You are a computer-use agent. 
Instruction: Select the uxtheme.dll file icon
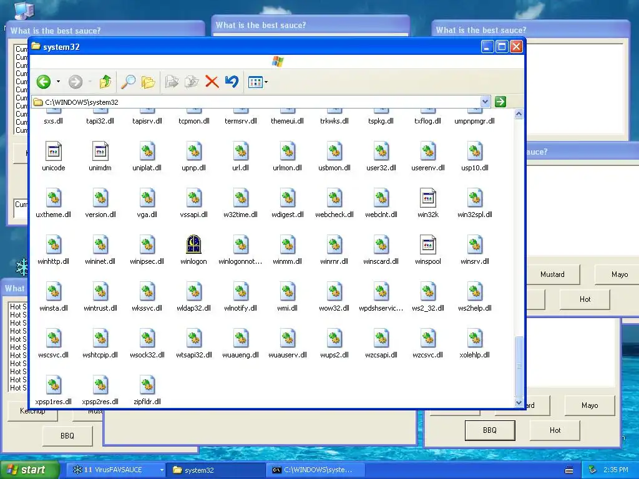pyautogui.click(x=54, y=198)
